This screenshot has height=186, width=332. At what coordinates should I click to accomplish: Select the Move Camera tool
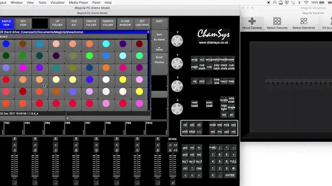[252, 23]
